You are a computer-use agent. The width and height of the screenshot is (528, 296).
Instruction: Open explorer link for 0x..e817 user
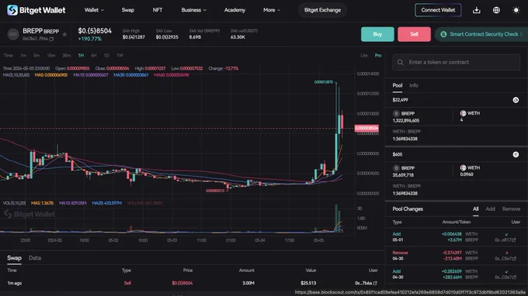click(514, 240)
